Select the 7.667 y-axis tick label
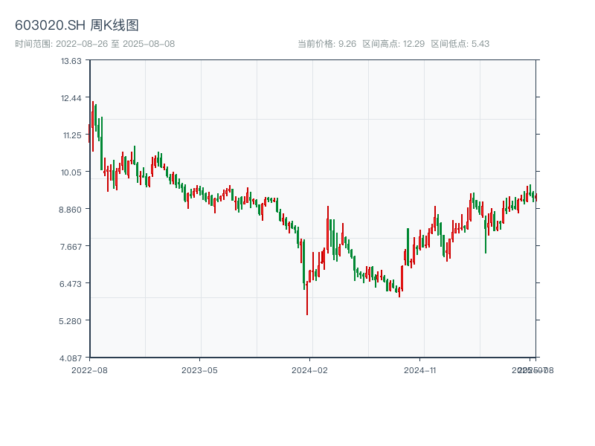 coord(71,247)
